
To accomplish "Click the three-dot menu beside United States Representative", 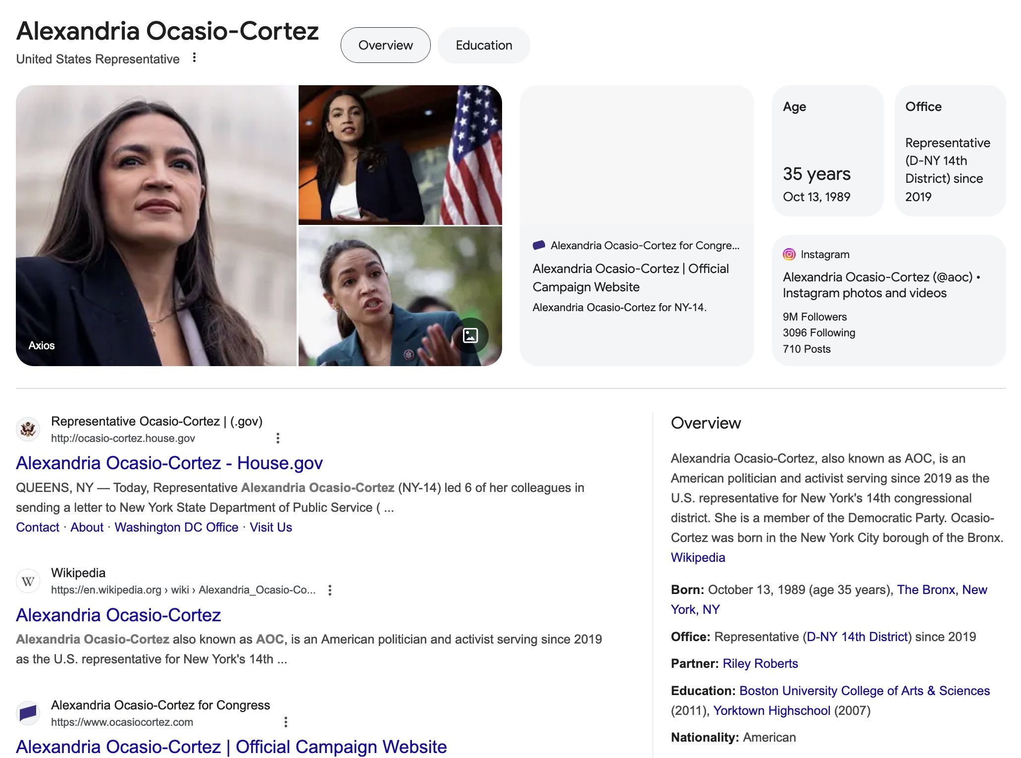I will (195, 58).
